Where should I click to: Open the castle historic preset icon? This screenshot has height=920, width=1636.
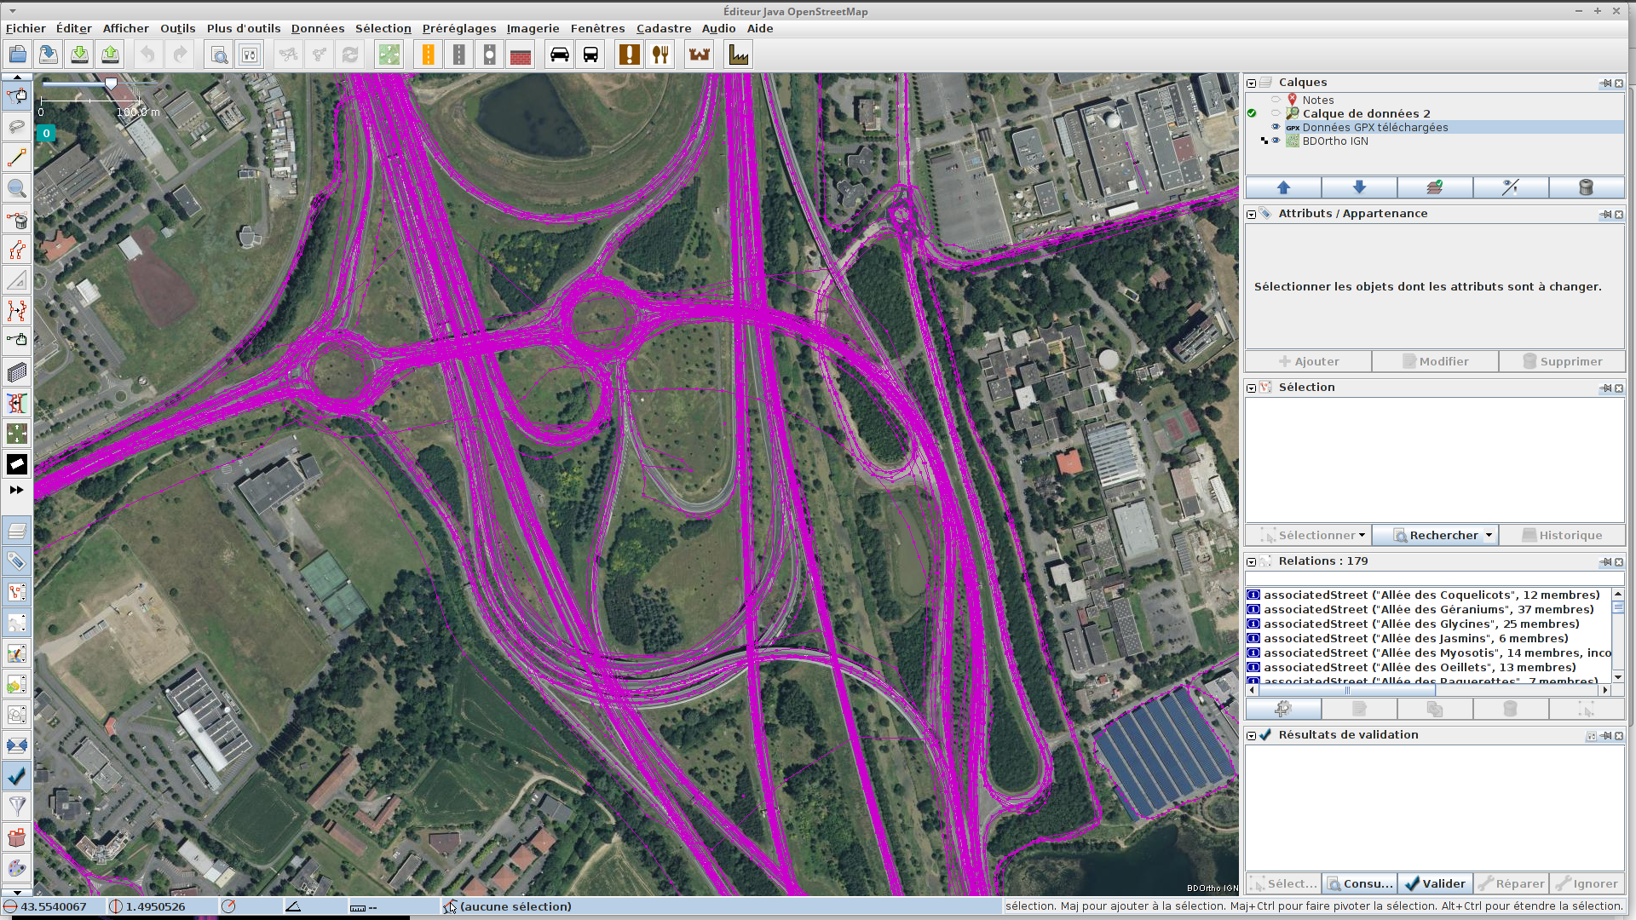coord(700,55)
